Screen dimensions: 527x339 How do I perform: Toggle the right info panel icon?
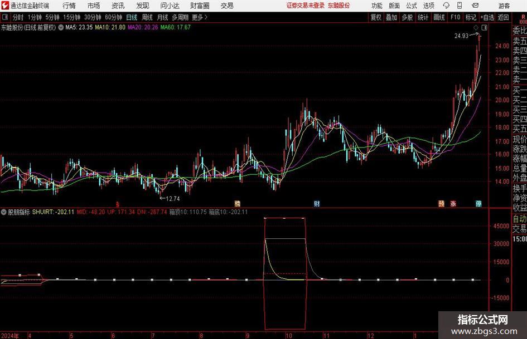click(484, 27)
